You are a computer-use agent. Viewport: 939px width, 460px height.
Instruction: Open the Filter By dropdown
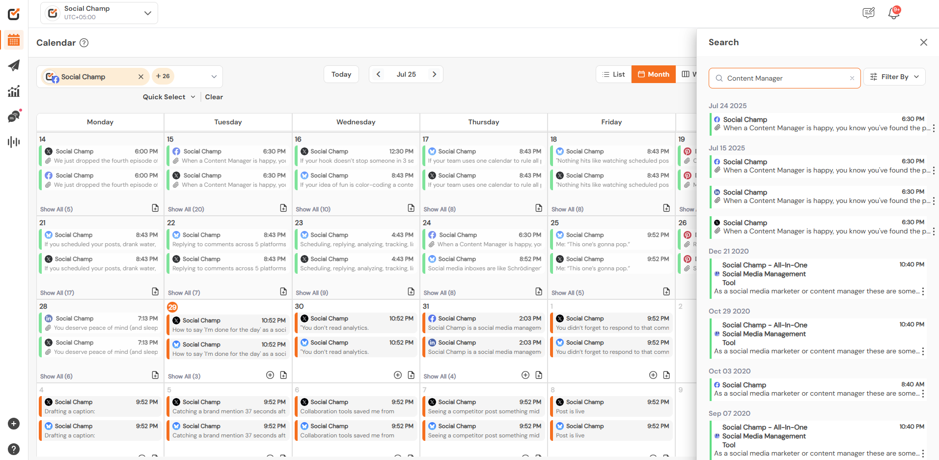pyautogui.click(x=894, y=77)
